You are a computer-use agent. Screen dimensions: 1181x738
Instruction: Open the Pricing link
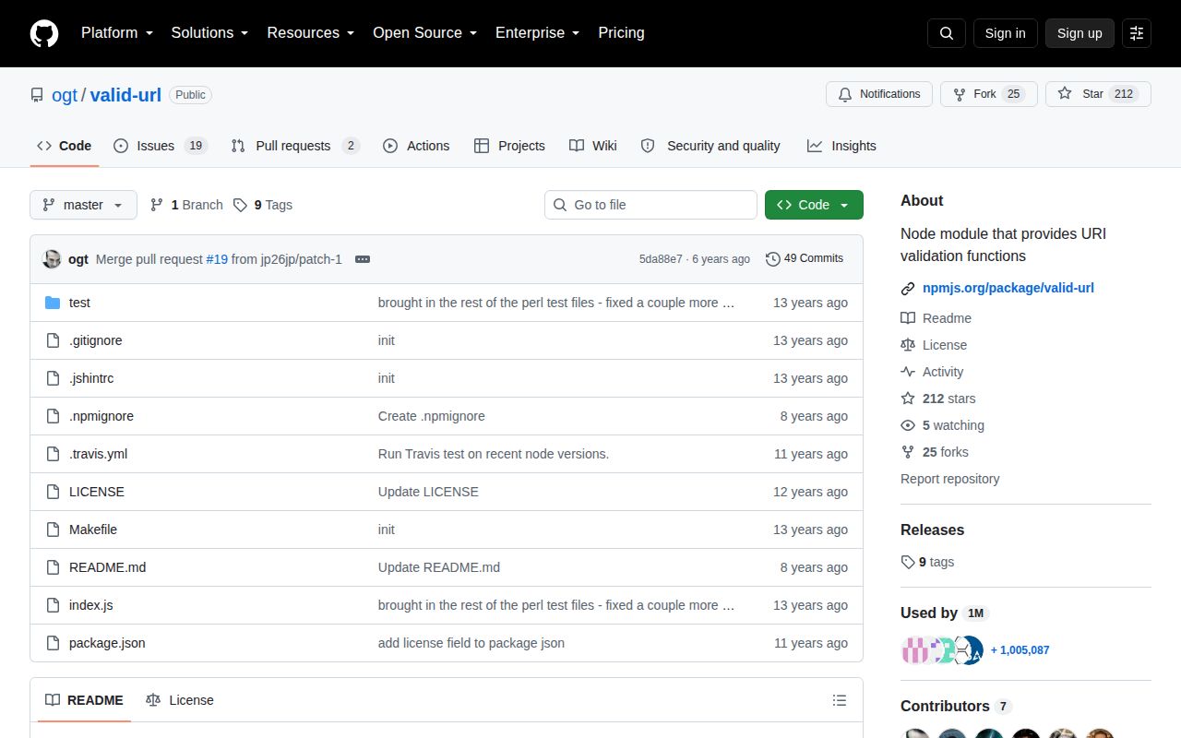pyautogui.click(x=621, y=33)
